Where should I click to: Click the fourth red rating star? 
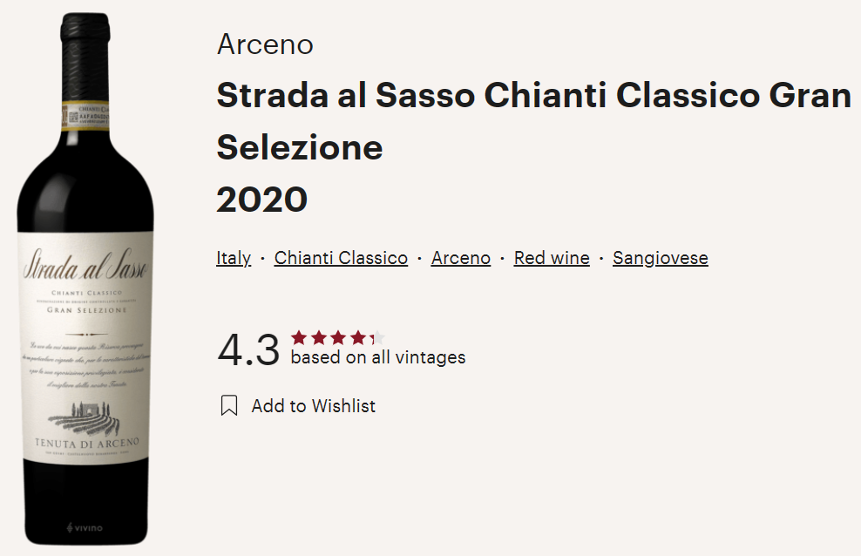[x=358, y=337]
